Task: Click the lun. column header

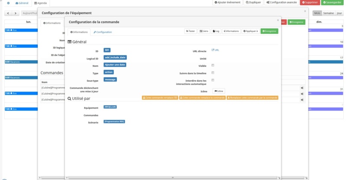Action: [29, 22]
